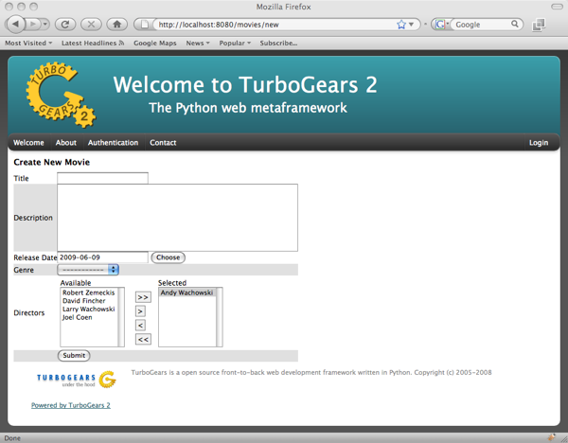Click the toolbar icon right of search box
The width and height of the screenshot is (568, 443).
pos(539,25)
